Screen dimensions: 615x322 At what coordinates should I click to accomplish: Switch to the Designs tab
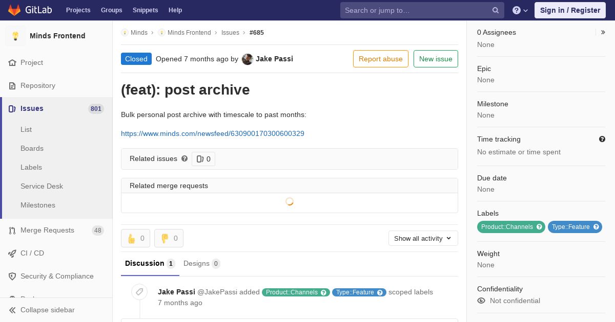[202, 264]
